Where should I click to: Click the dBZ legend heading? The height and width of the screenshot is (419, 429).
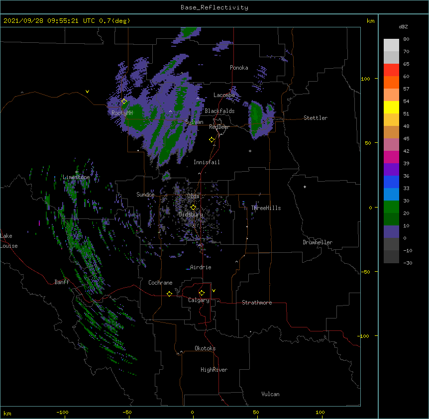click(403, 27)
